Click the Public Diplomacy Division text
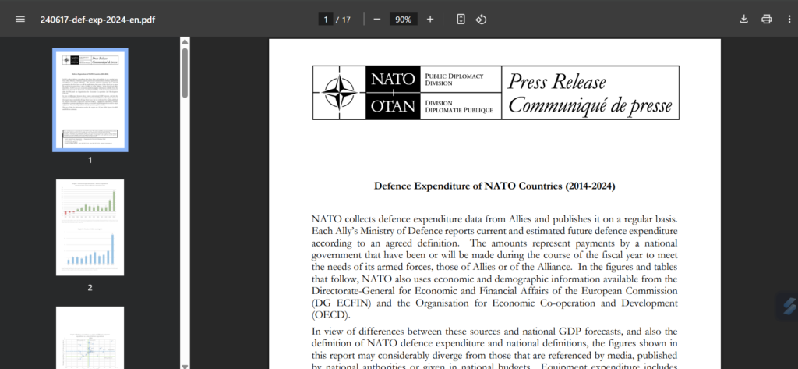This screenshot has height=369, width=798. pyautogui.click(x=454, y=79)
